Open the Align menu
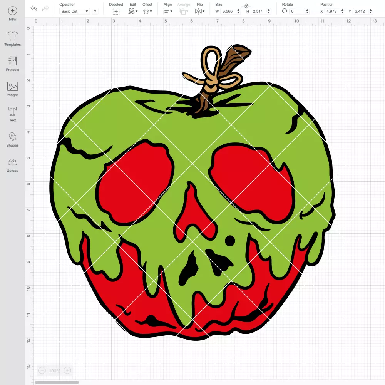 pos(168,11)
